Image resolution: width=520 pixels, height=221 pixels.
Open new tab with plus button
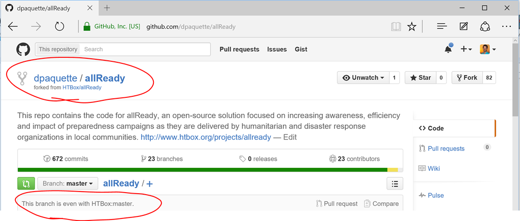[x=107, y=8]
